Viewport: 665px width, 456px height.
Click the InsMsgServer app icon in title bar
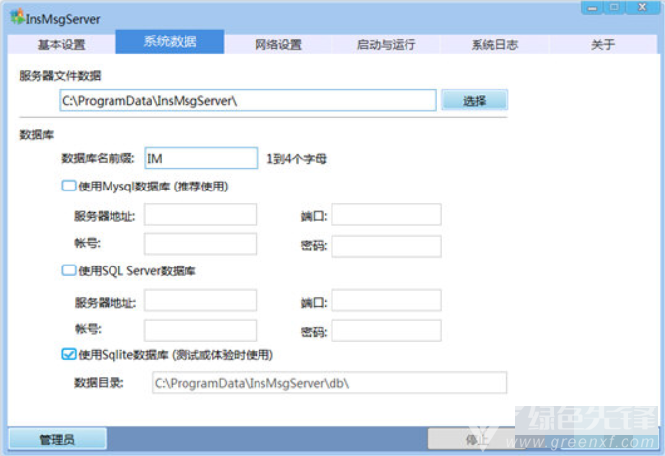pos(18,17)
